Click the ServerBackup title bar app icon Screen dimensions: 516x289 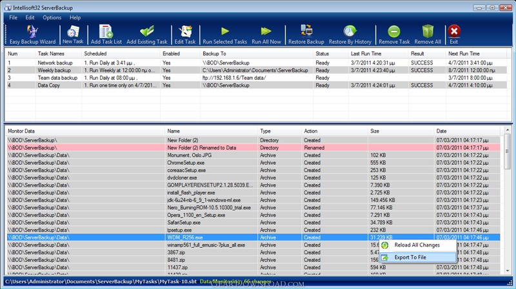tap(8, 8)
